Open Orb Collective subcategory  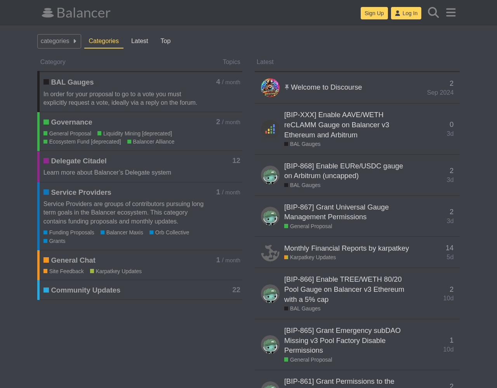pos(169,232)
